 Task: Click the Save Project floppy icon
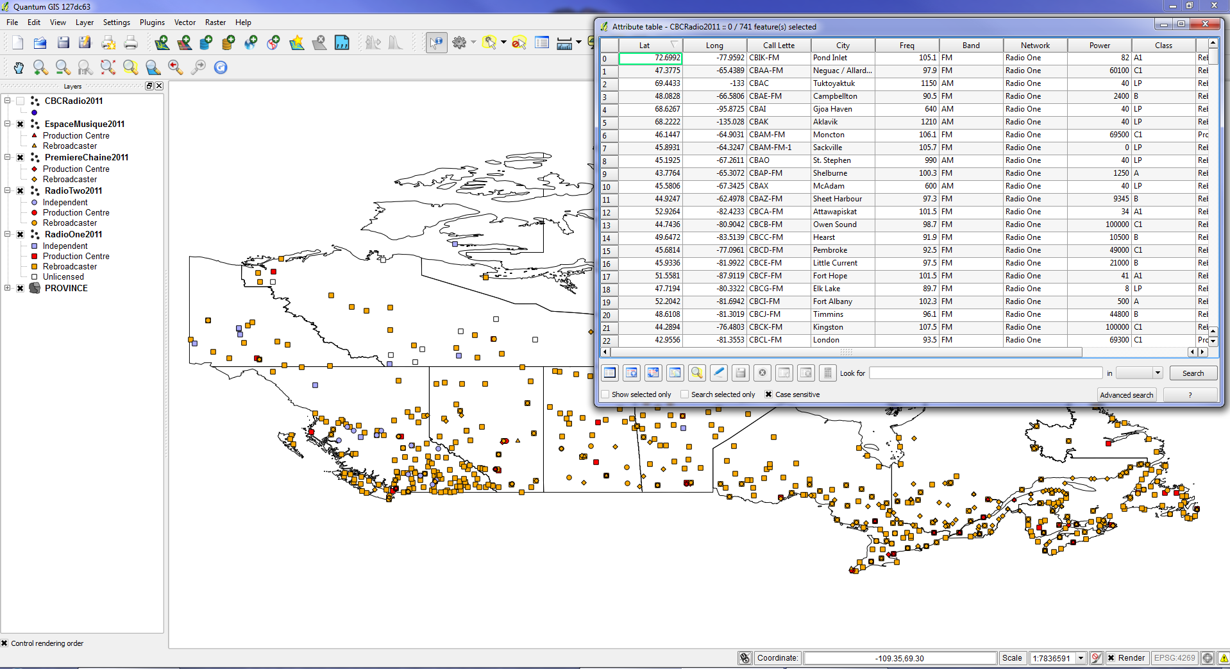click(x=63, y=43)
